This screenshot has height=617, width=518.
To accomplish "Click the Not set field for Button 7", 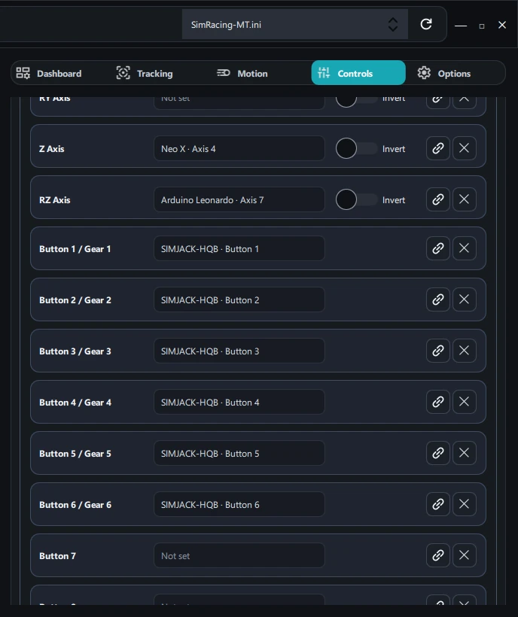I will [239, 555].
